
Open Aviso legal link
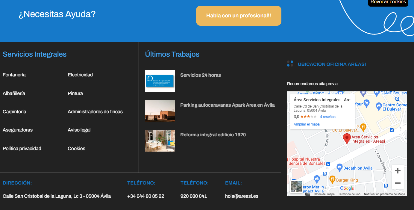[x=79, y=130]
